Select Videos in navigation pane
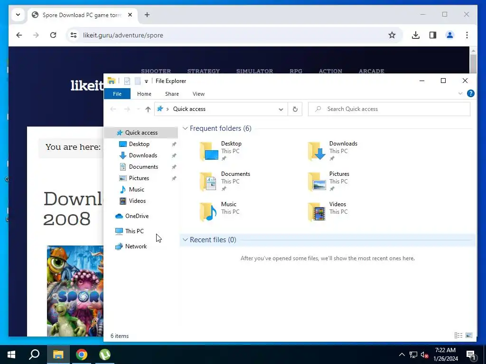Image resolution: width=486 pixels, height=364 pixels. pyautogui.click(x=137, y=201)
